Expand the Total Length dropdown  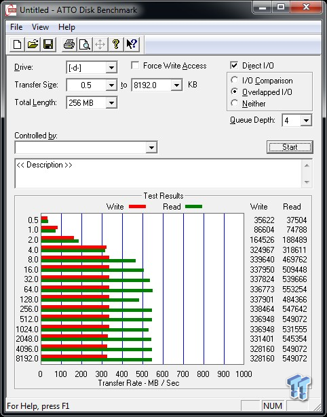(111, 103)
